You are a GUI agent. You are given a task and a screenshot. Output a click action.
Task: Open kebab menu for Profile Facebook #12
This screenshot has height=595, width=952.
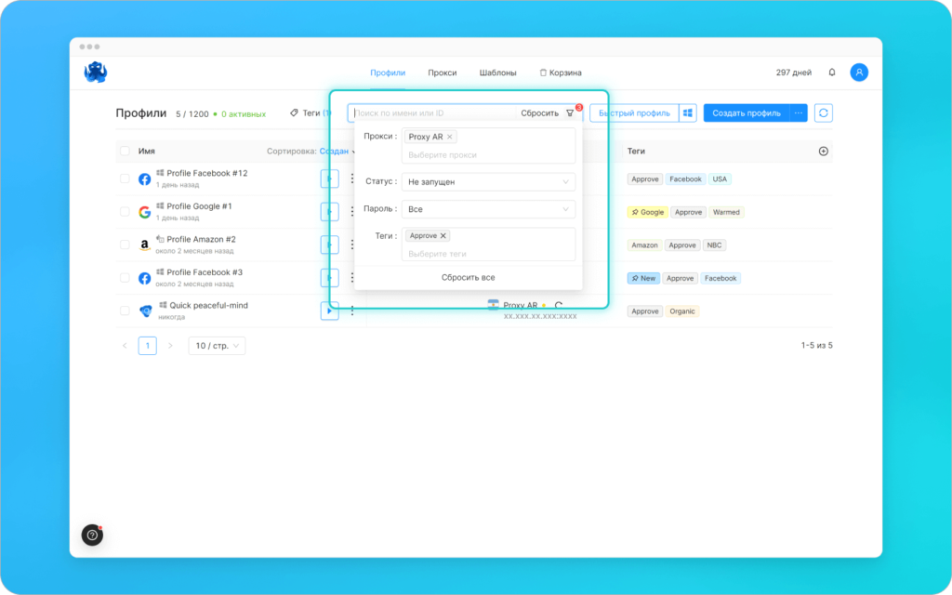[352, 178]
